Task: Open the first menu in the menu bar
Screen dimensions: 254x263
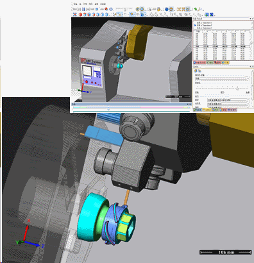Action: (75, 4)
